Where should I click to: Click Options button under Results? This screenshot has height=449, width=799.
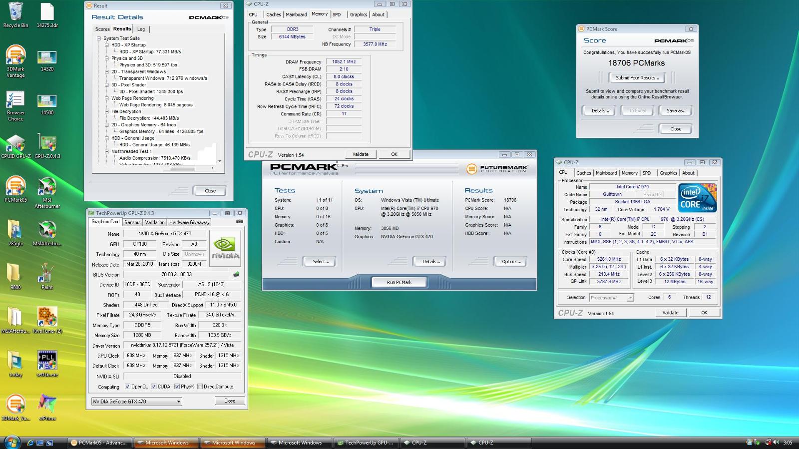coord(511,261)
